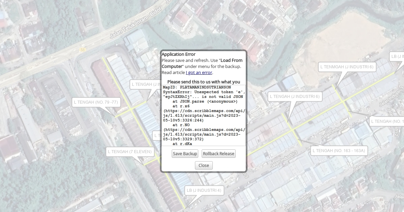This screenshot has height=212, width=404.
Task: Click the cut-off LB (J IN label at right edge
Action: point(397,57)
